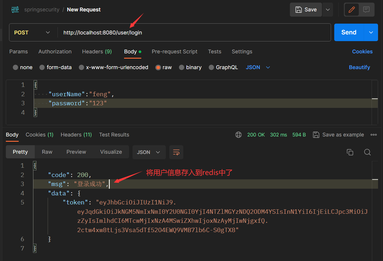Image resolution: width=383 pixels, height=261 pixels.
Task: Open the Params tab
Action: click(x=18, y=52)
